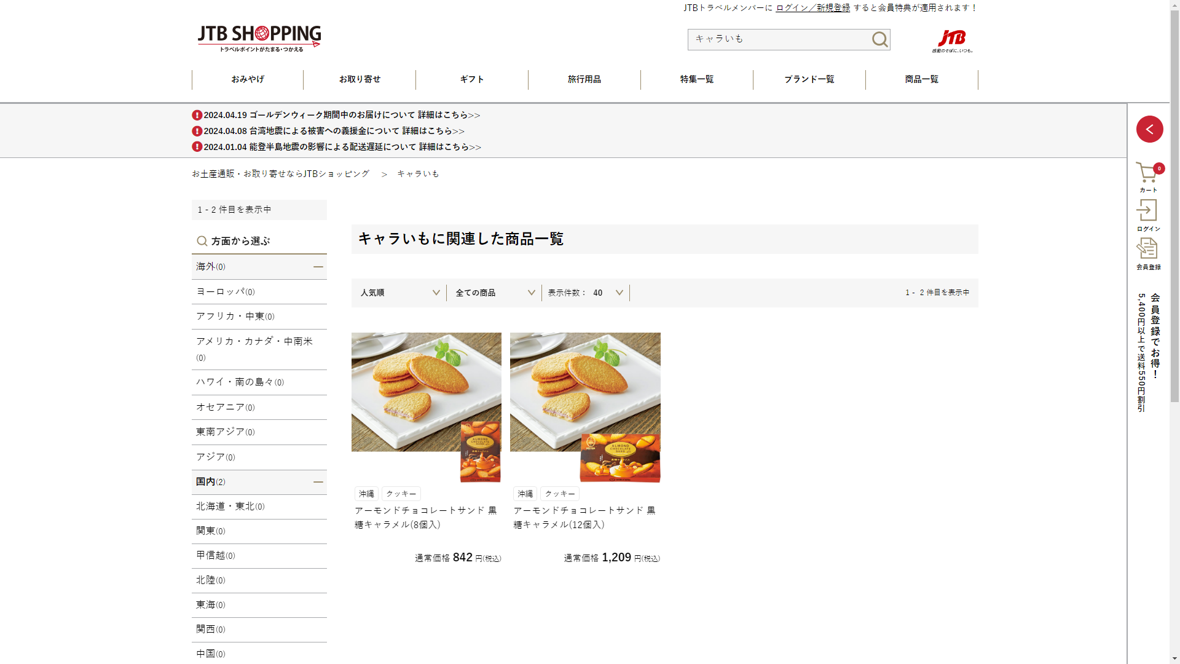The width and height of the screenshot is (1180, 664).
Task: Collapse the 国内 region section
Action: (318, 482)
